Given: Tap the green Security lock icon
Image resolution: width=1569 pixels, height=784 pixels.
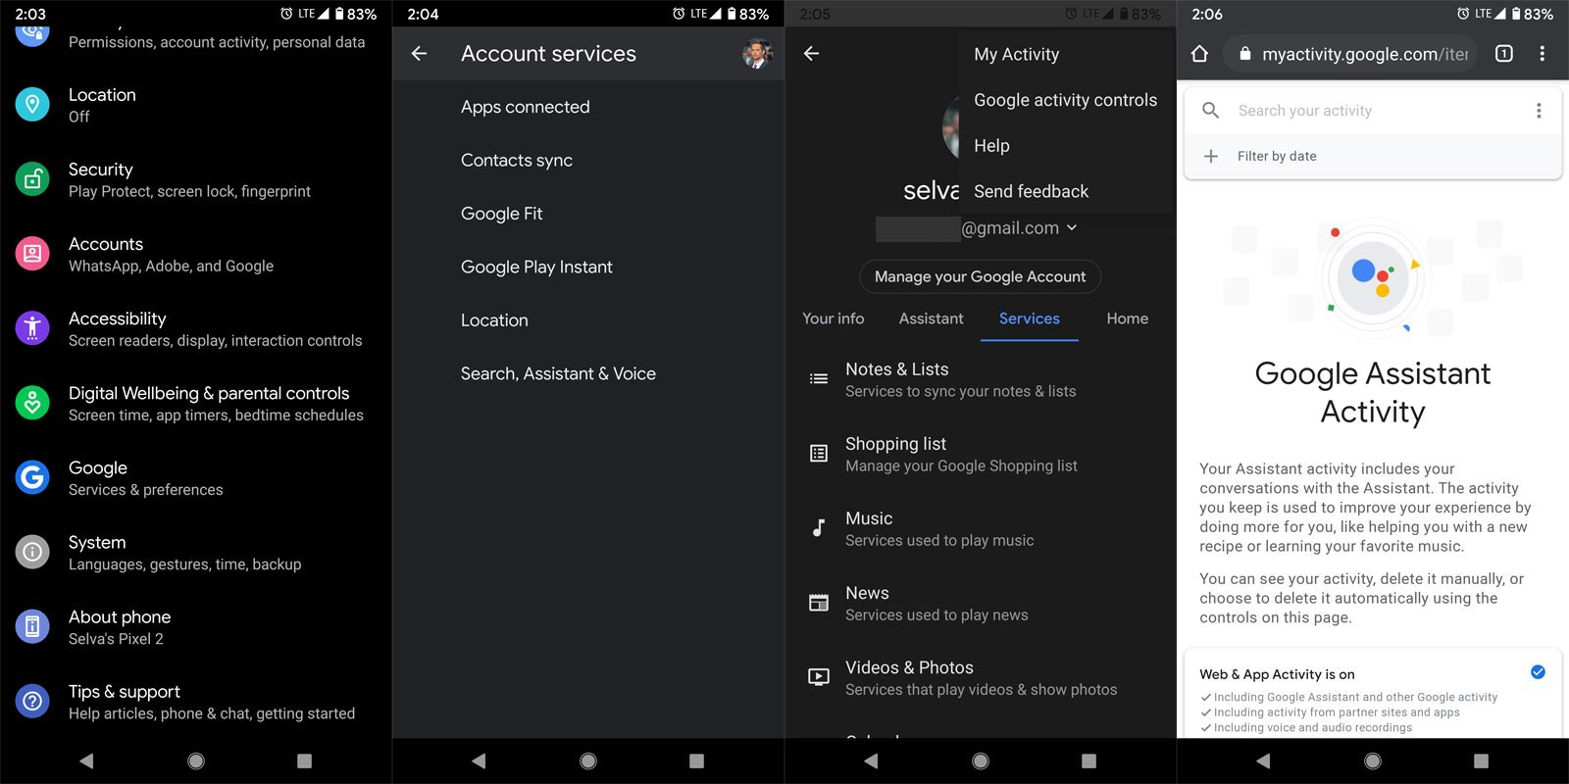Looking at the screenshot, I should (32, 178).
